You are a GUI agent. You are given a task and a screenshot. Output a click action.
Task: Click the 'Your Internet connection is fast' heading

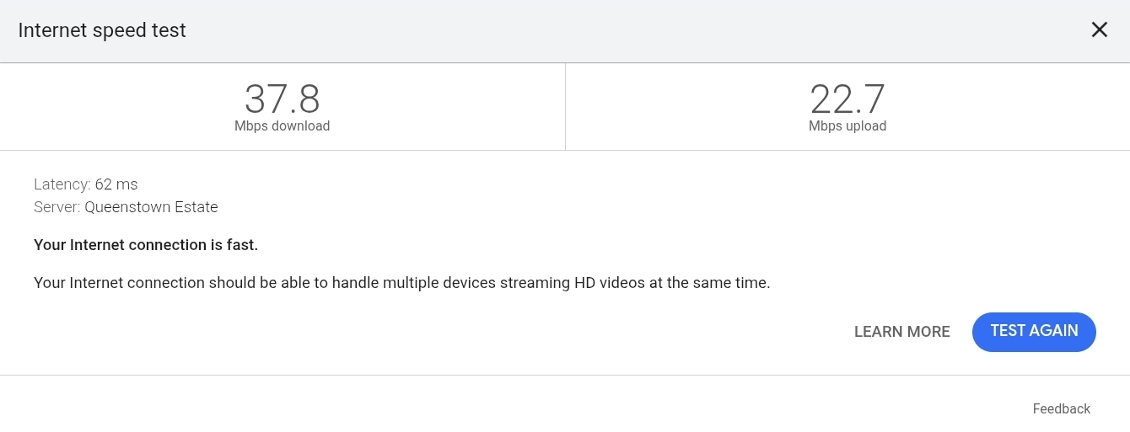tap(146, 245)
